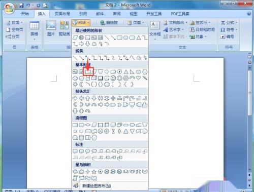Pick Right Triangle in 基本形状

pyautogui.click(x=132, y=72)
